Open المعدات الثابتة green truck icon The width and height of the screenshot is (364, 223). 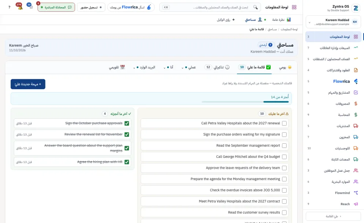(x=356, y=159)
